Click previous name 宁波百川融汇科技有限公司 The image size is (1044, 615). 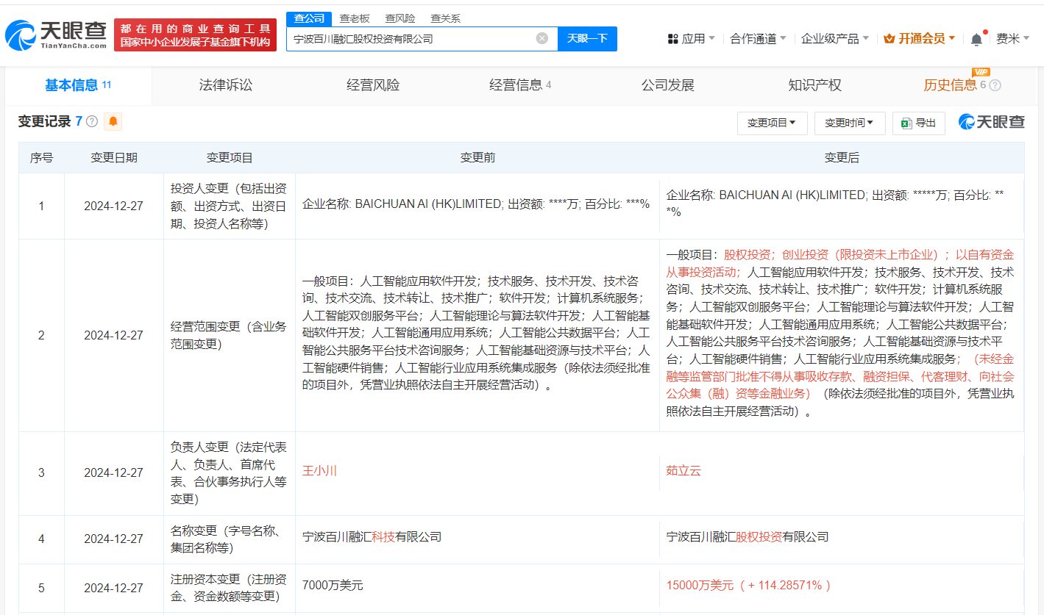pyautogui.click(x=372, y=537)
